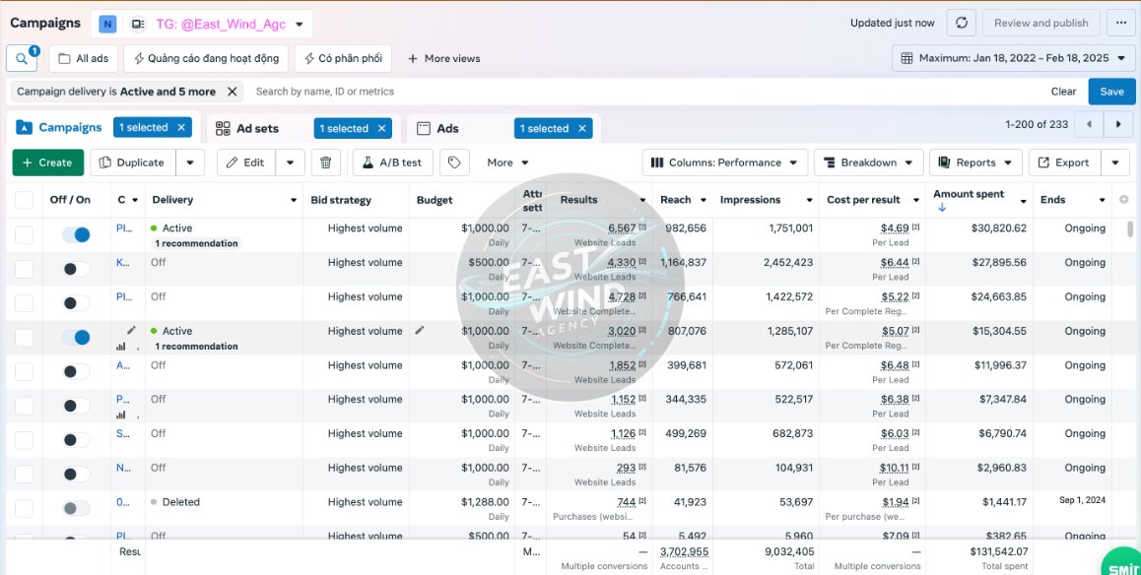Open the date range picker
Screen dimensions: 1141x575
click(1014, 58)
